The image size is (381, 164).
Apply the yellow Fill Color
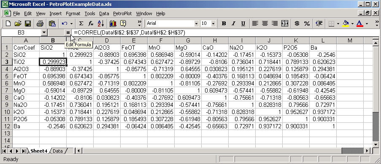tap(346, 24)
